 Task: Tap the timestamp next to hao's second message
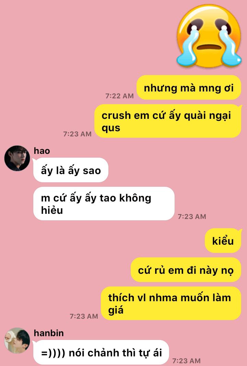[192, 216]
